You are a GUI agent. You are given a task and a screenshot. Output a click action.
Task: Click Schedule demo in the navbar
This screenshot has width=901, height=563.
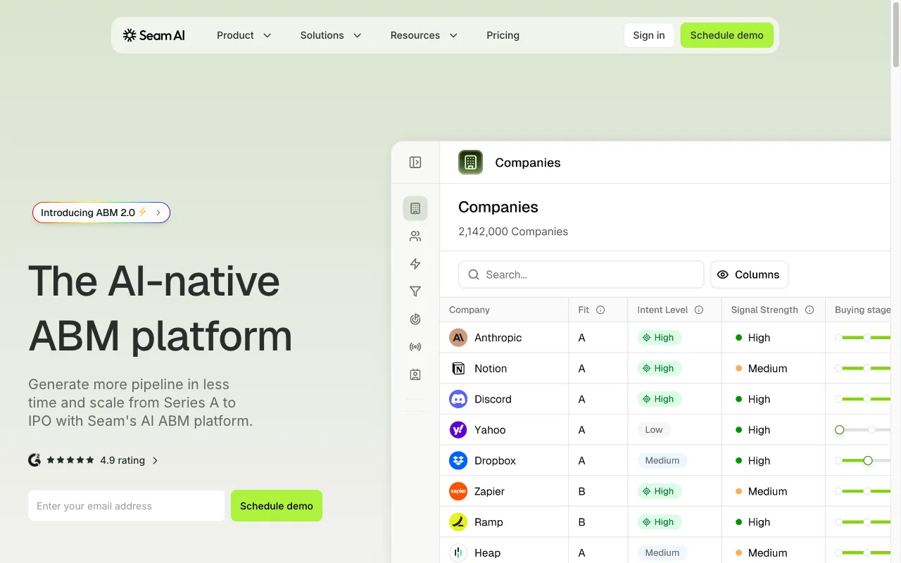[x=726, y=35]
